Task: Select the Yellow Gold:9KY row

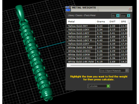Action: (97, 26)
